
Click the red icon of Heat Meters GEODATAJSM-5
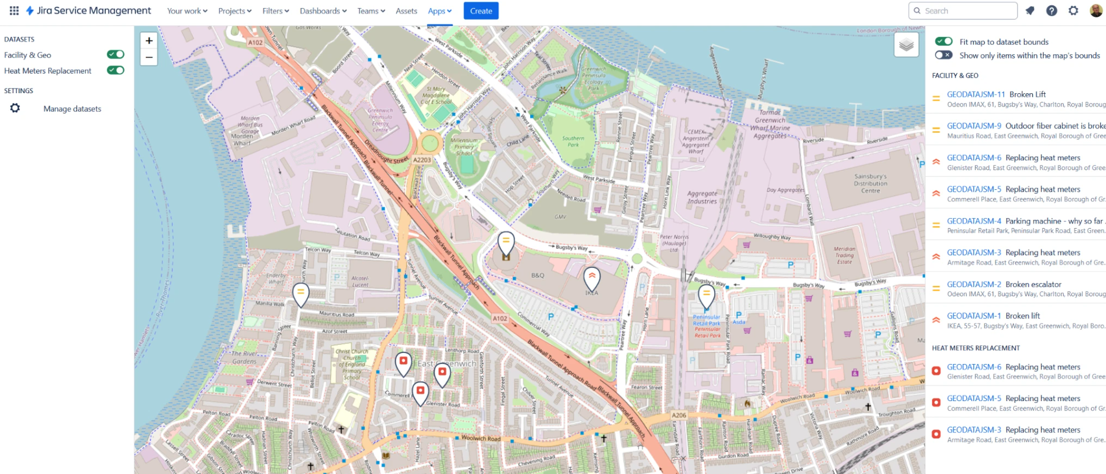pyautogui.click(x=936, y=403)
